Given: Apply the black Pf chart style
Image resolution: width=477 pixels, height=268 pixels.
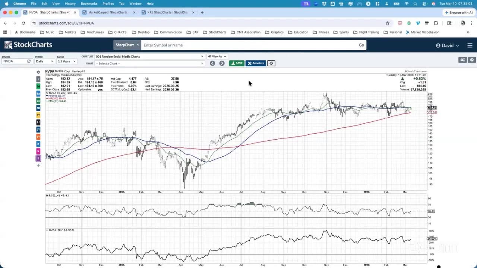Looking at the screenshot, I should 38,122.
